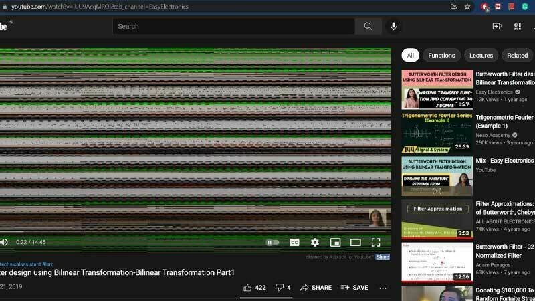This screenshot has width=535, height=301.
Task: Click the green Grammarly extension icon
Action: coord(525,7)
